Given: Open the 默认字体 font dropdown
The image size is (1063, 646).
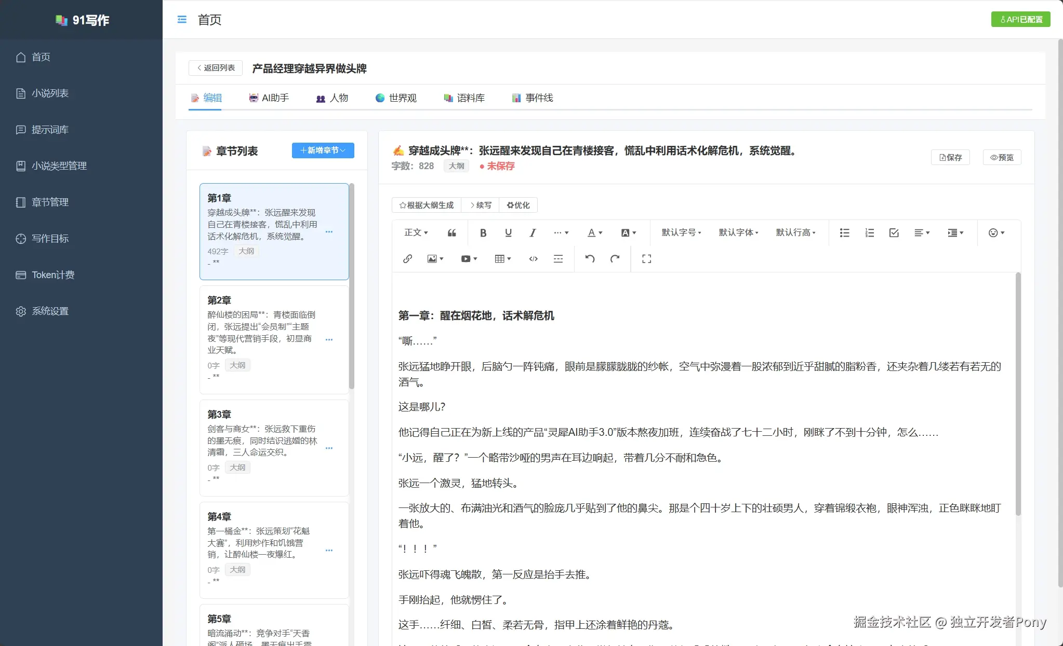Looking at the screenshot, I should point(737,232).
